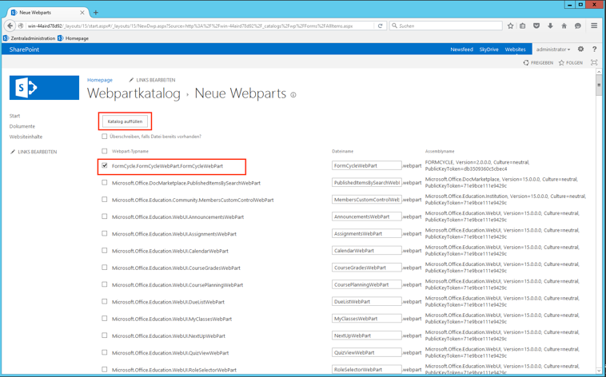Open SharePoint settings gear menu
The height and width of the screenshot is (377, 606).
[x=580, y=50]
